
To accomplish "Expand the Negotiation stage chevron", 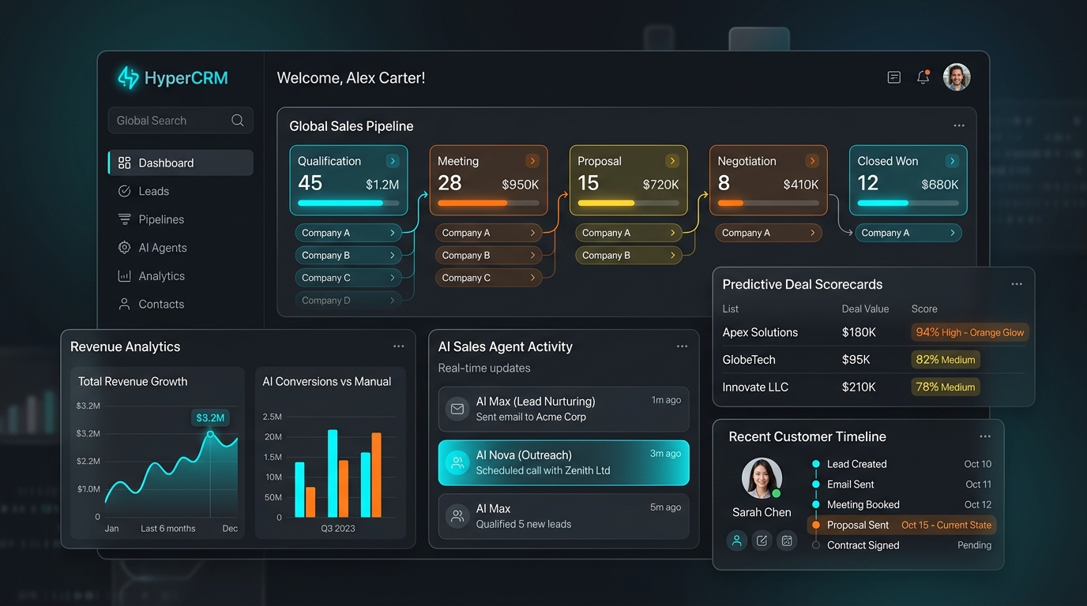I will (x=812, y=161).
